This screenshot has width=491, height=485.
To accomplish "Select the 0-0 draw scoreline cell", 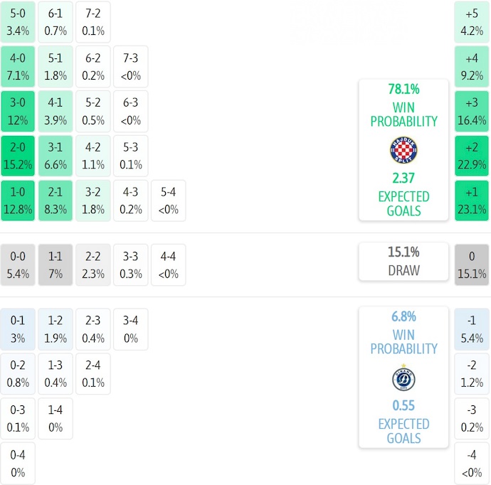I will click(18, 265).
